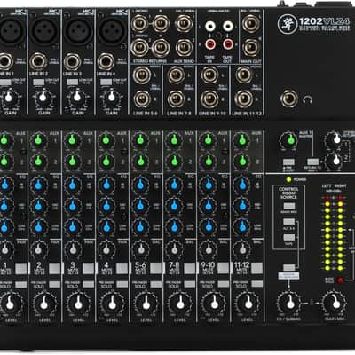Select Alt 3-4 as control room source
Screen dimensions: 355x355
click(289, 222)
